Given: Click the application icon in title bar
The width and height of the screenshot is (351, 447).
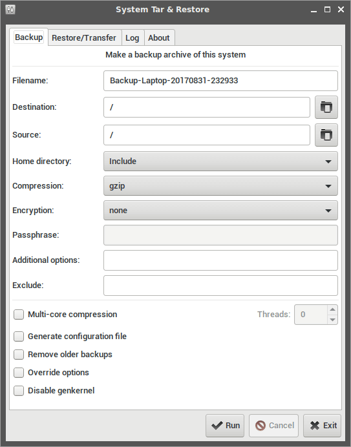Looking at the screenshot, I should pos(10,10).
